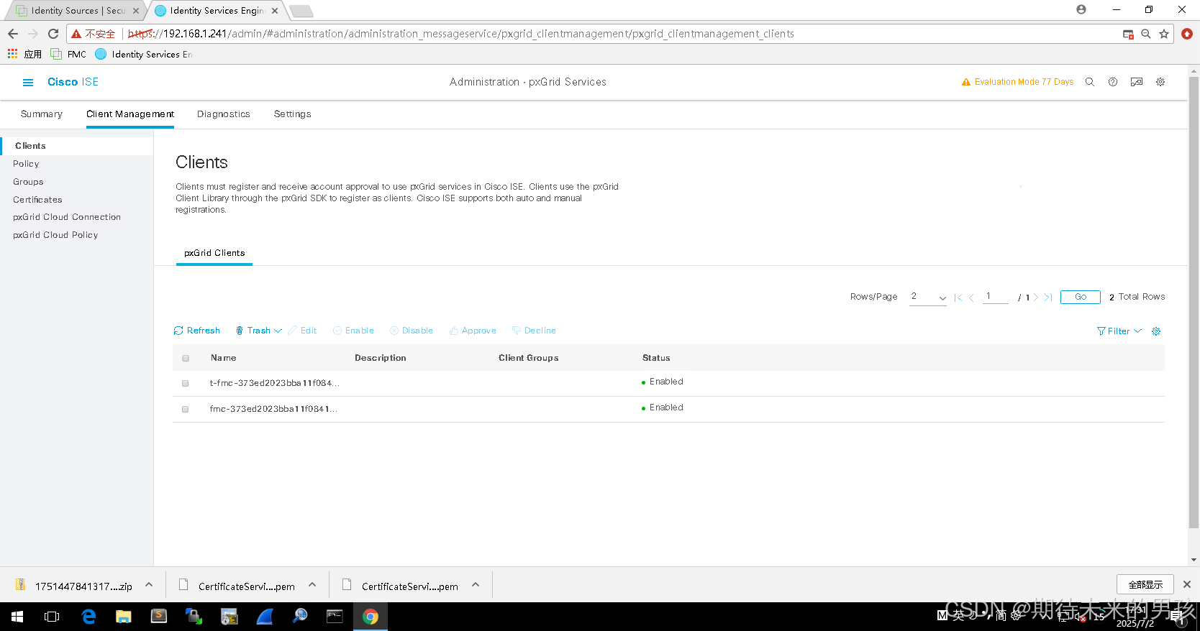1200x631 pixels.
Task: Expand options for the downloaded zip file
Action: (149, 585)
